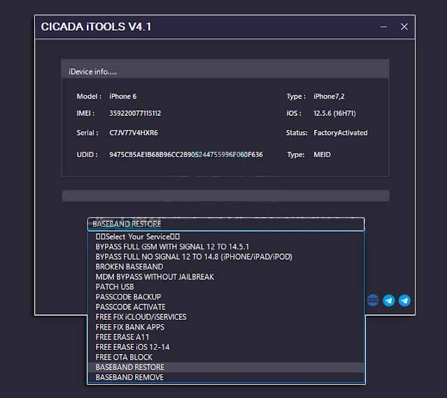Minimize the CICADA iTOOLS window
The height and width of the screenshot is (398, 447).
[384, 27]
